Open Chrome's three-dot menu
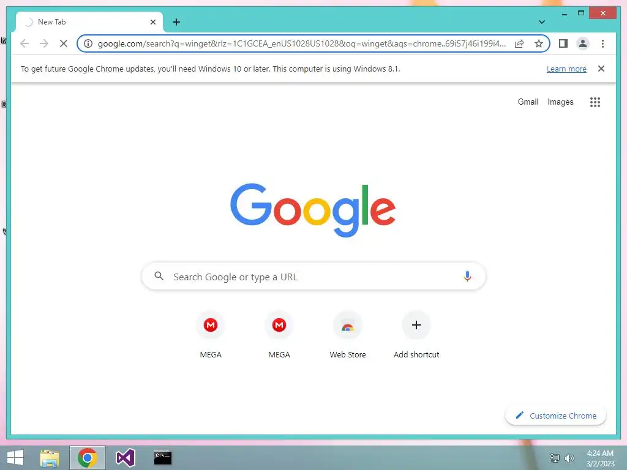The height and width of the screenshot is (470, 627). pos(603,43)
